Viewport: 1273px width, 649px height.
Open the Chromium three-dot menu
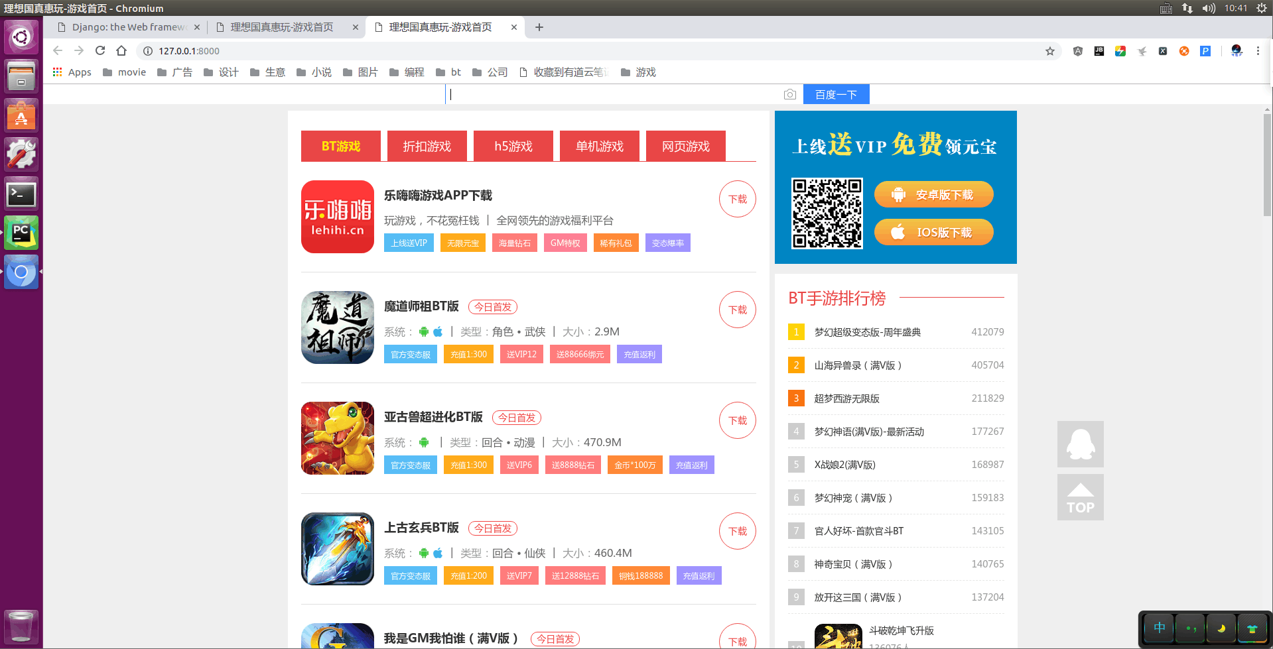(x=1258, y=51)
